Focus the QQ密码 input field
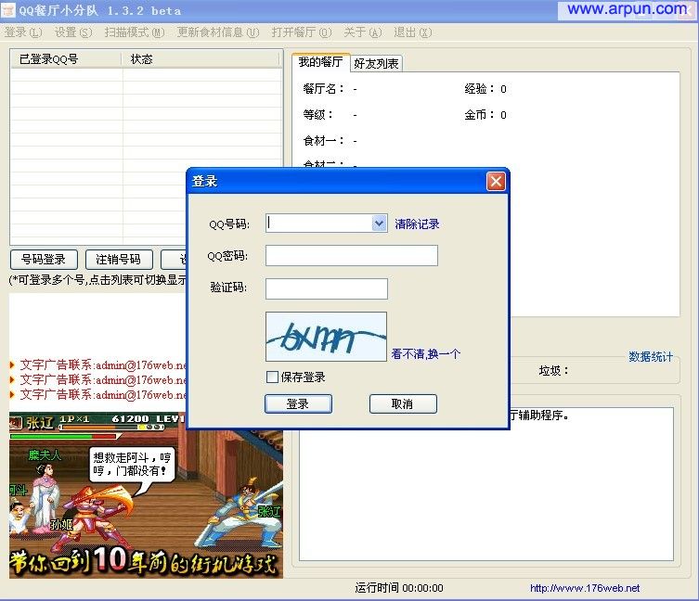Viewport: 699px width, 601px height. (x=351, y=255)
